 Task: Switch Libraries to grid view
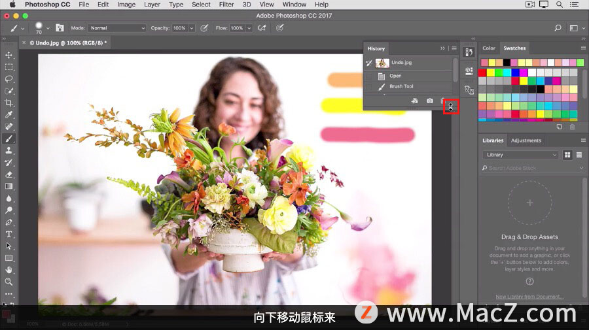(567, 155)
